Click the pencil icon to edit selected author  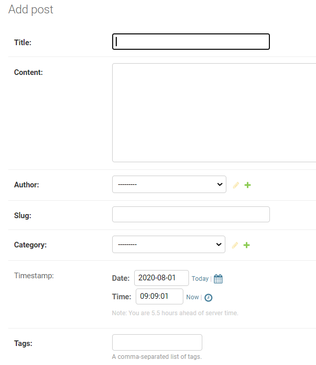(x=236, y=185)
